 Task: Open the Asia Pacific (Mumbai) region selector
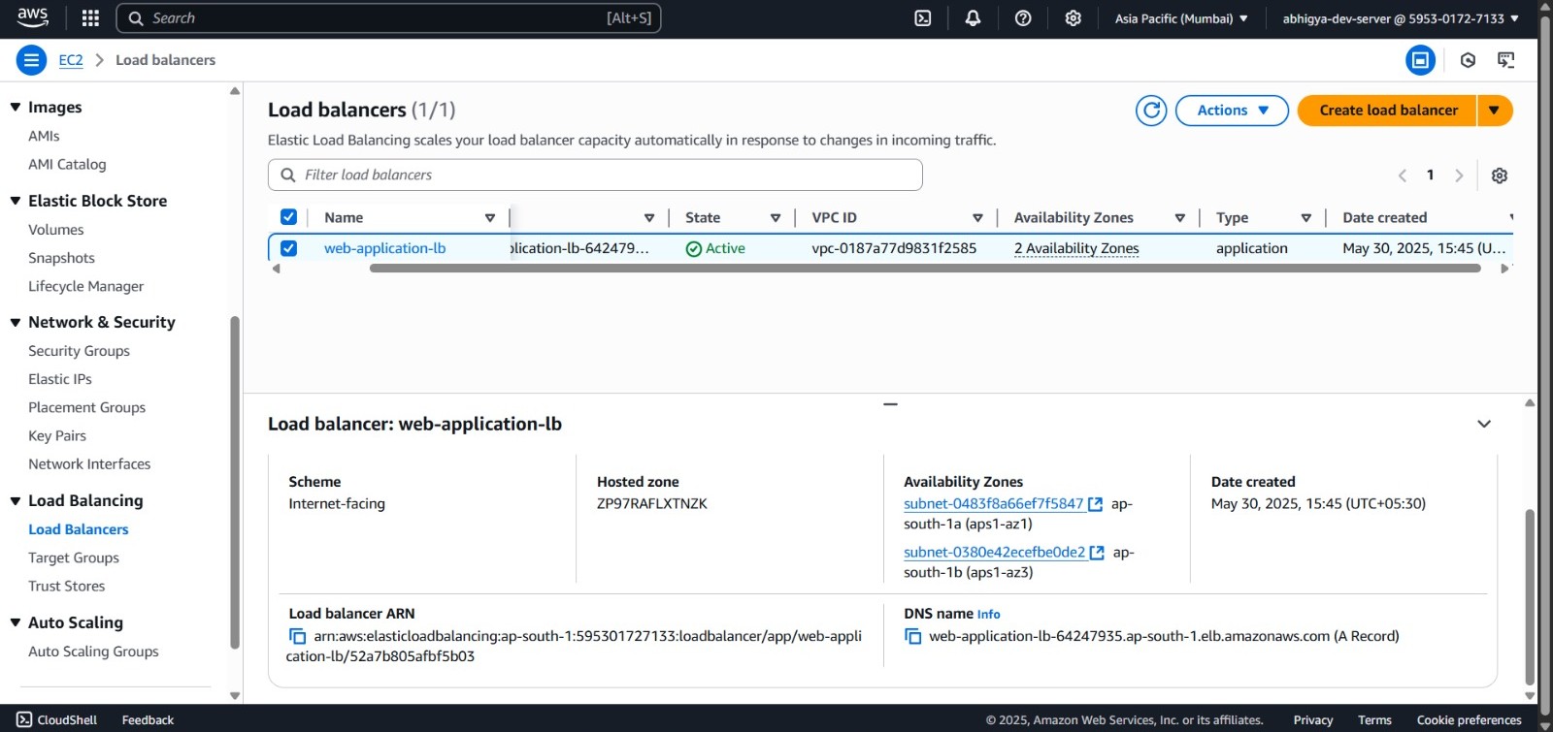(1181, 18)
